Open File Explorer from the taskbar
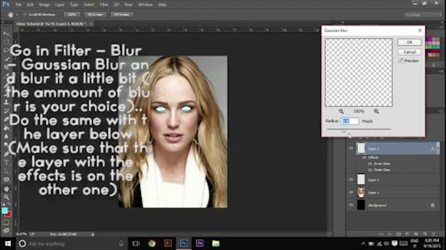446x250 pixels. (x=215, y=243)
